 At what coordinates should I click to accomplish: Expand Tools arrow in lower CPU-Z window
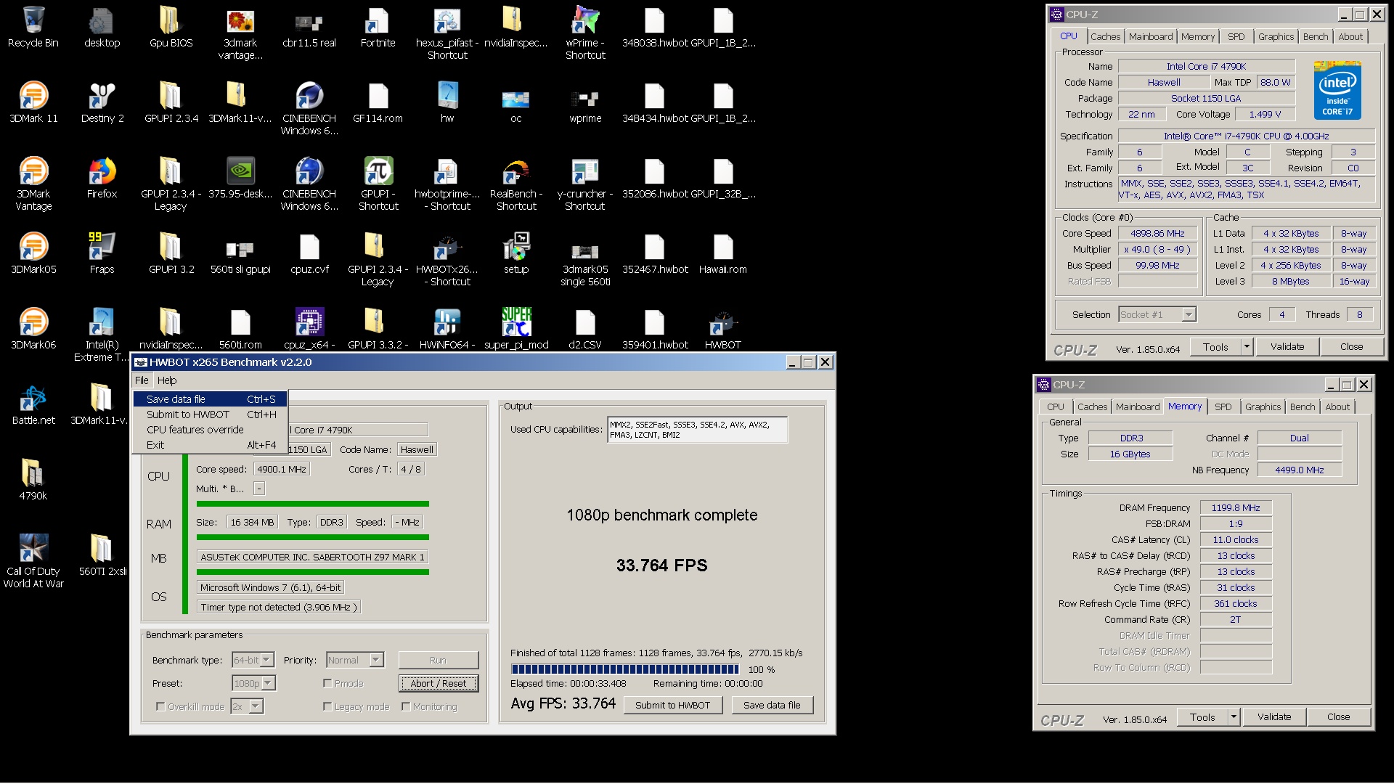pyautogui.click(x=1234, y=717)
